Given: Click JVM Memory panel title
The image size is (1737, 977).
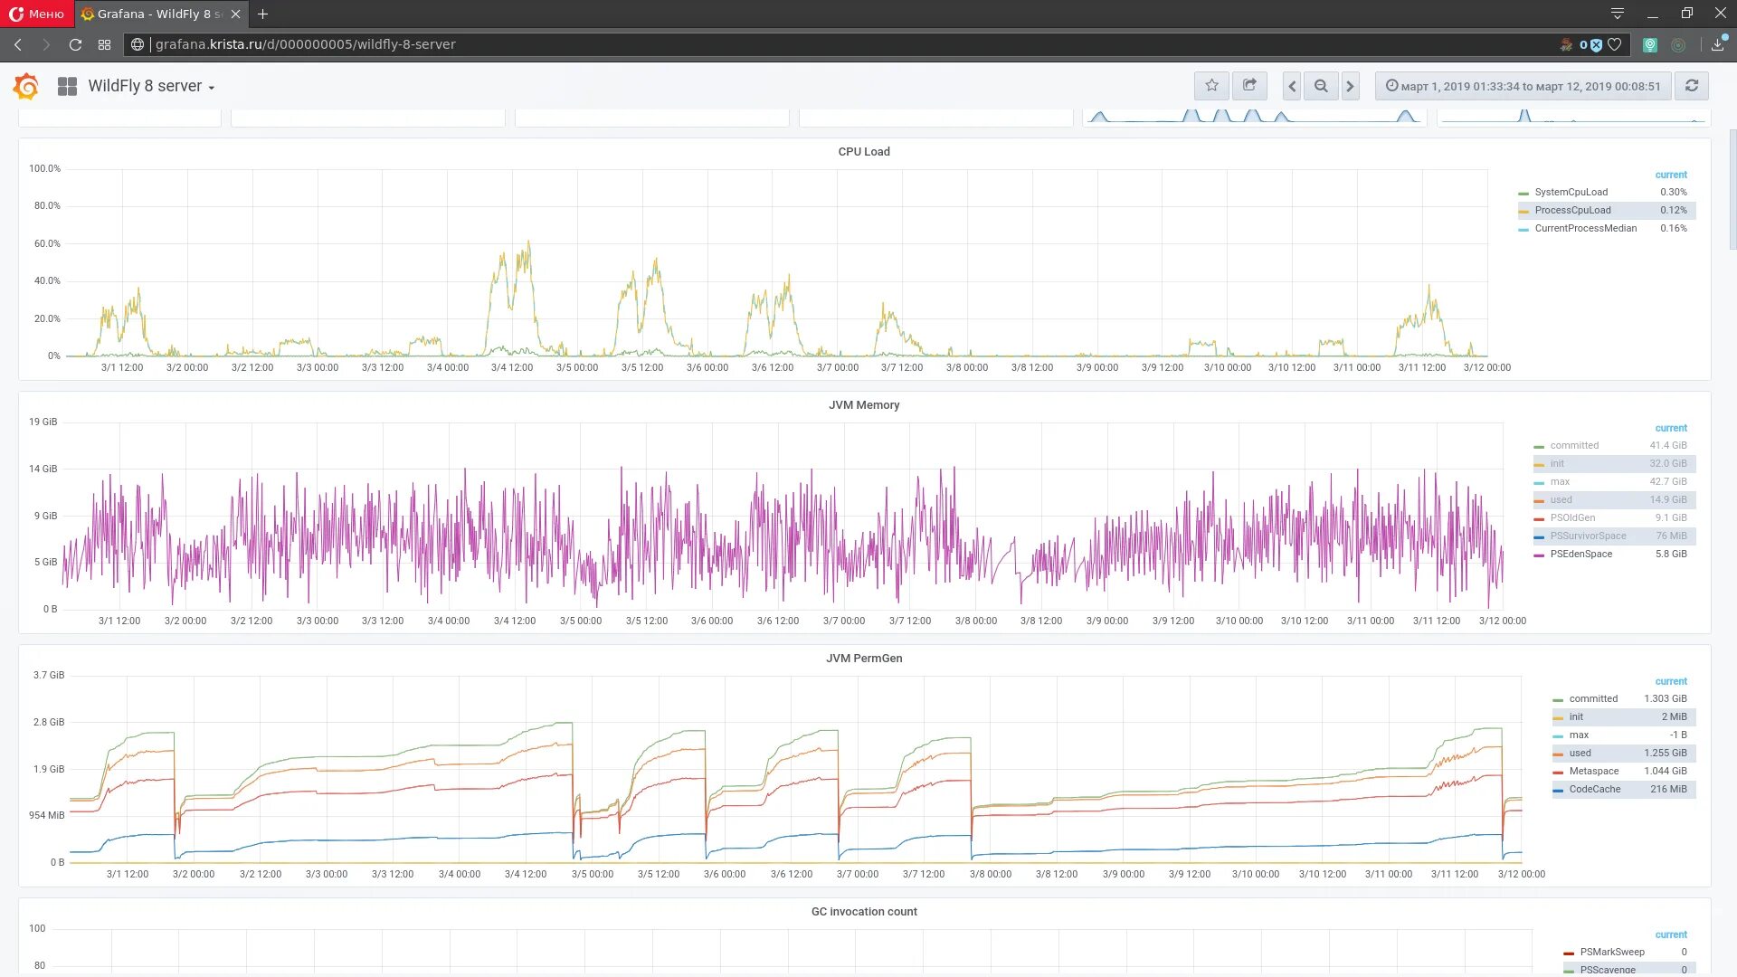Looking at the screenshot, I should [x=863, y=405].
